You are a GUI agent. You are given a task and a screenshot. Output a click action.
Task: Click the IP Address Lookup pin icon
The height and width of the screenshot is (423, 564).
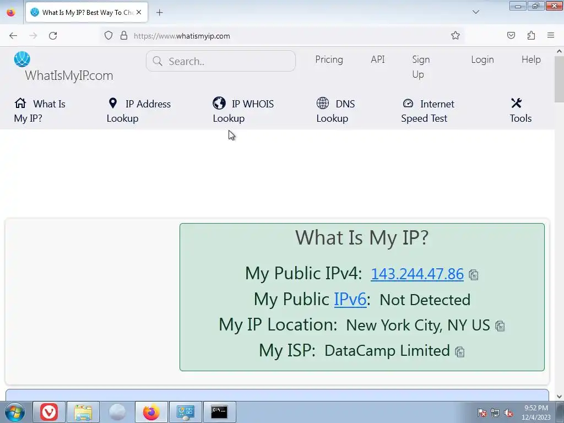112,103
